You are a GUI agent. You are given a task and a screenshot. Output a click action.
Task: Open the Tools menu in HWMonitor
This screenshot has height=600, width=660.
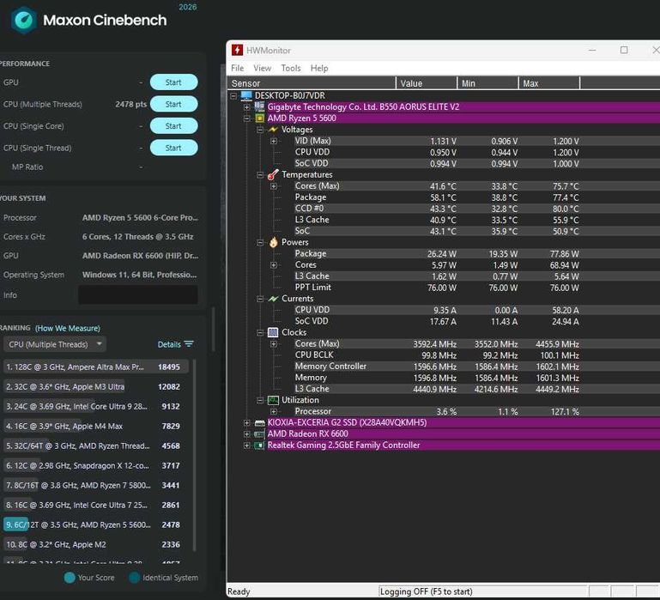coord(291,68)
